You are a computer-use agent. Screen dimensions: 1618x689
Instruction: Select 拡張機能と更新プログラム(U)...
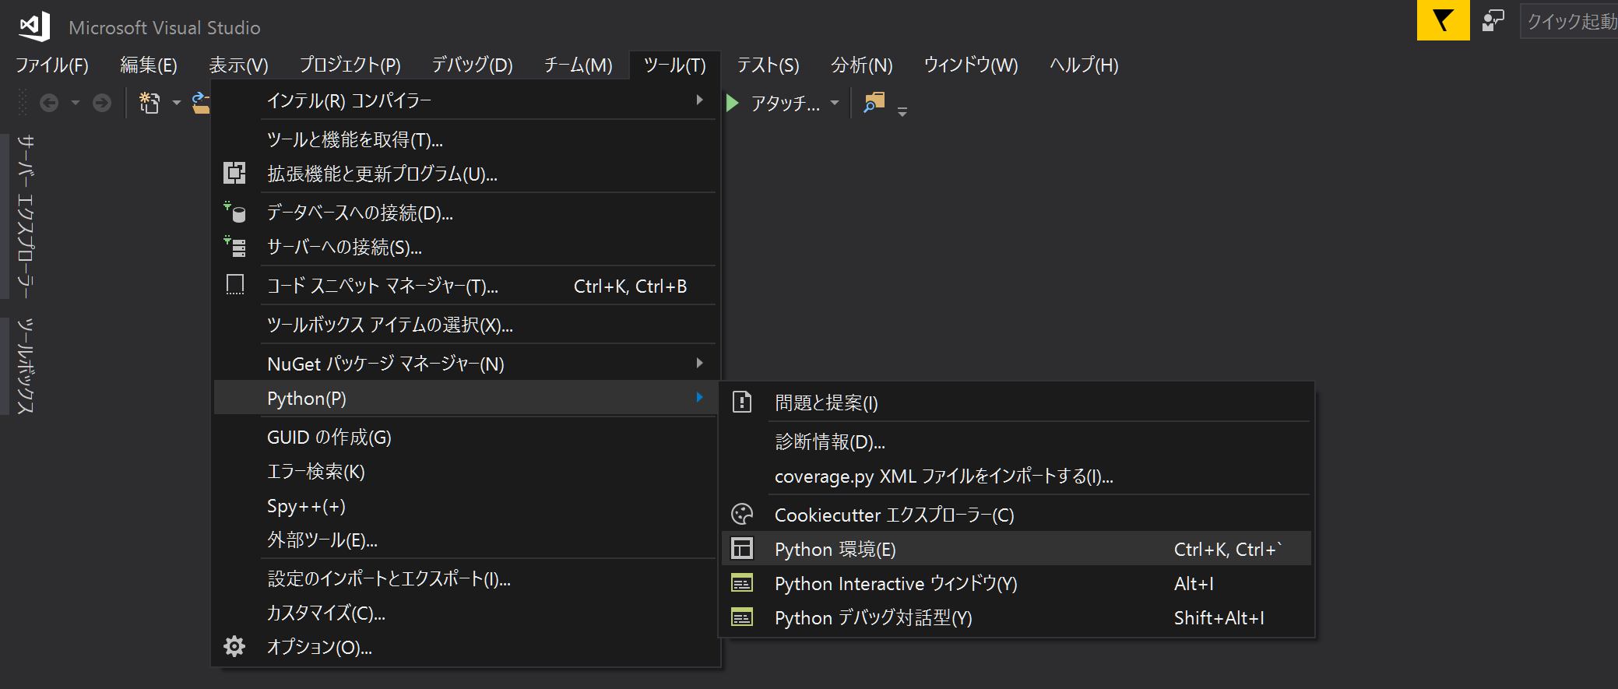tap(465, 174)
